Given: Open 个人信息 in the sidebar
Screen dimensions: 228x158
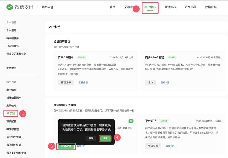Looking at the screenshot, I should [11, 30].
